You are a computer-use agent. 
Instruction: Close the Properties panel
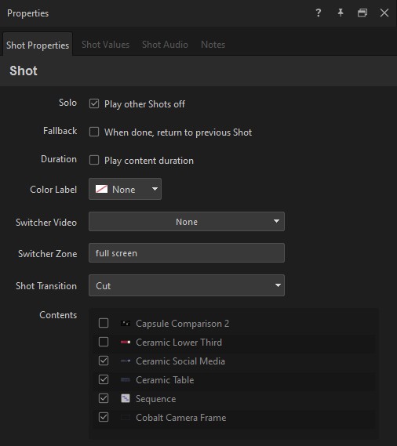(384, 13)
